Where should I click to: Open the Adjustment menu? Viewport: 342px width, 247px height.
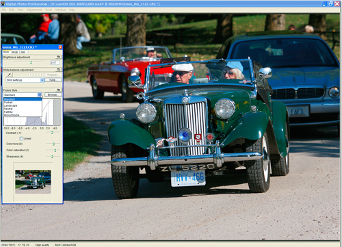(x=34, y=10)
